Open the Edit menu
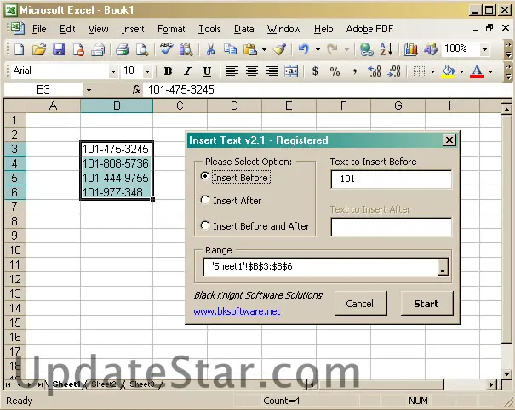This screenshot has height=410, width=515. [x=67, y=29]
